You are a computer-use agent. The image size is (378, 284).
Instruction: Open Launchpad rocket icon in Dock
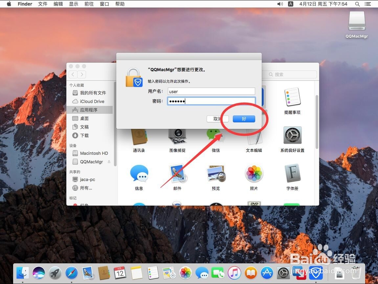point(55,273)
